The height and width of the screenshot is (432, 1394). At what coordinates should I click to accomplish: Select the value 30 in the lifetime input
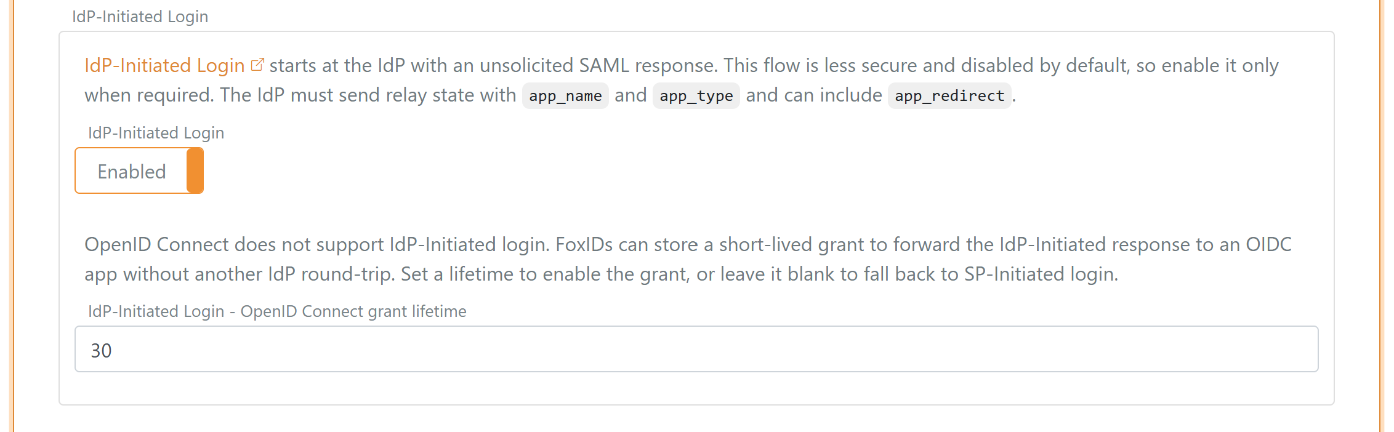click(102, 350)
